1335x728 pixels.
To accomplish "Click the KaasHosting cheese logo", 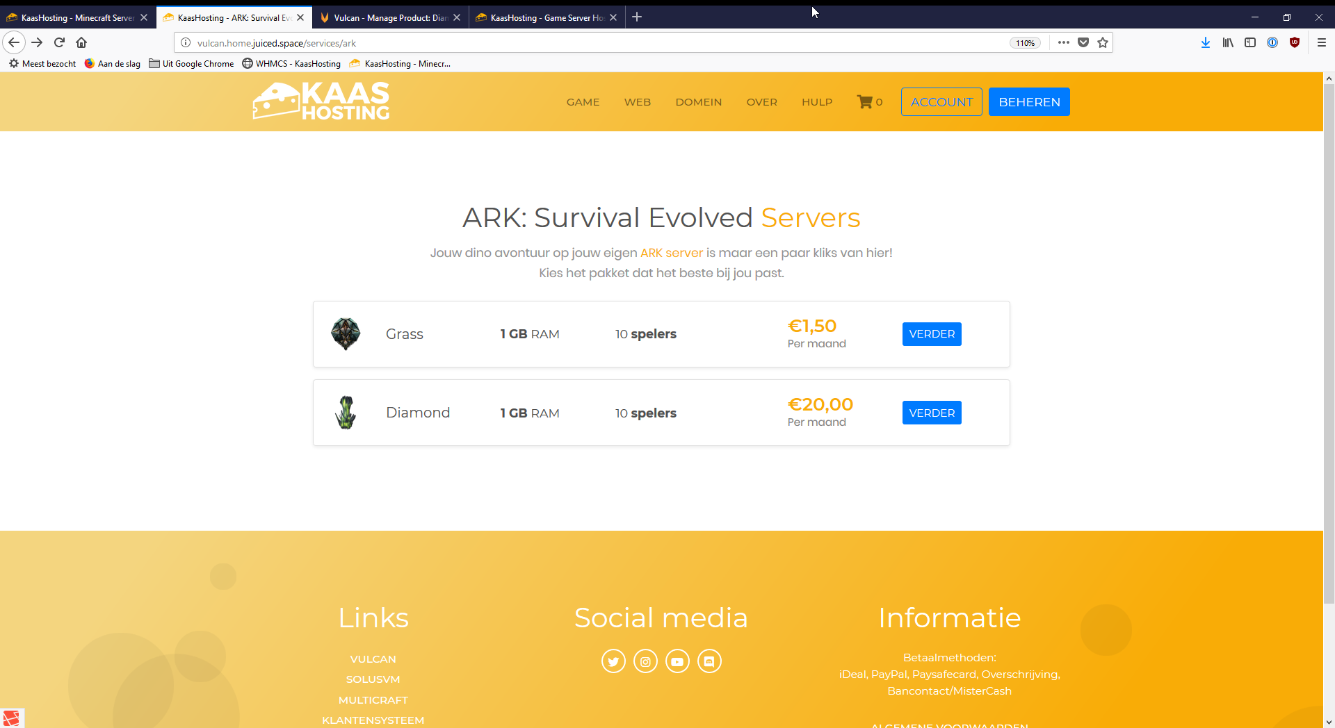I will pos(321,101).
